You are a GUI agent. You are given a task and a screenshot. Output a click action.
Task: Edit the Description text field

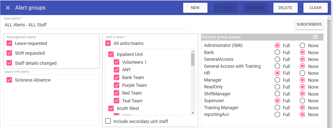(97, 25)
